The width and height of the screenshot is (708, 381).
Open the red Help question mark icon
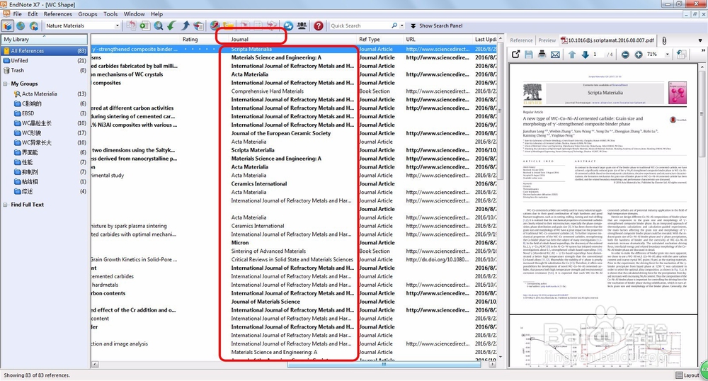(319, 25)
